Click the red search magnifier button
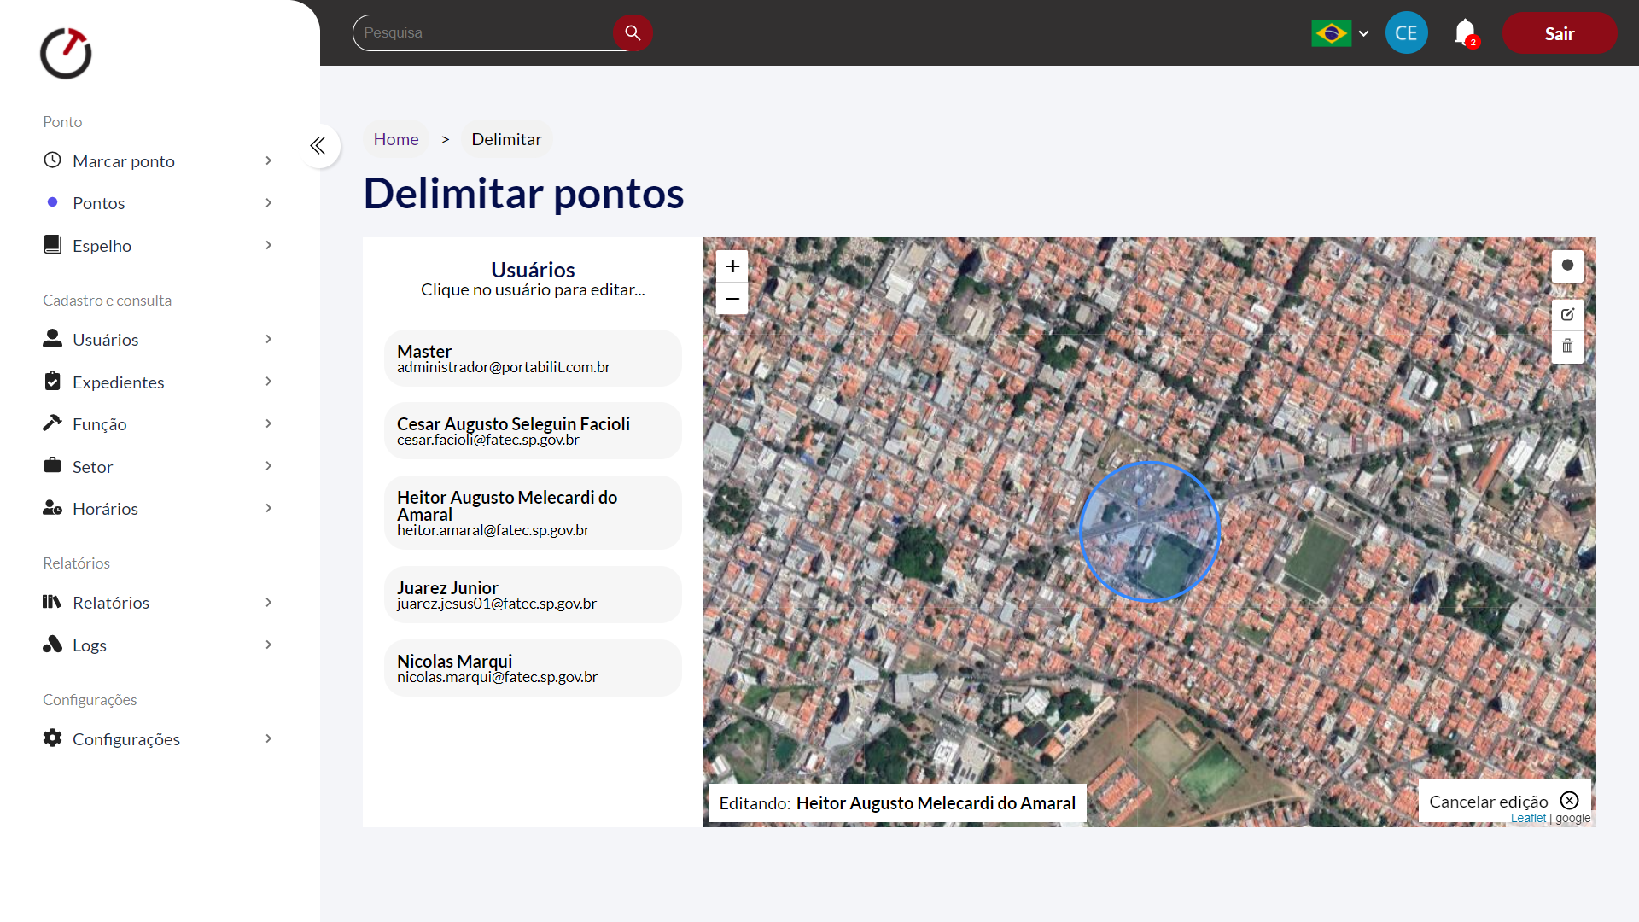 pos(633,32)
